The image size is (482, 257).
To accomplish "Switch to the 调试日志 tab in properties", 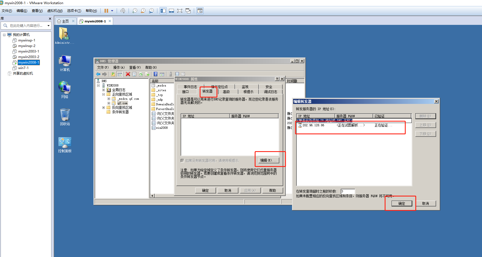I will click(x=270, y=92).
